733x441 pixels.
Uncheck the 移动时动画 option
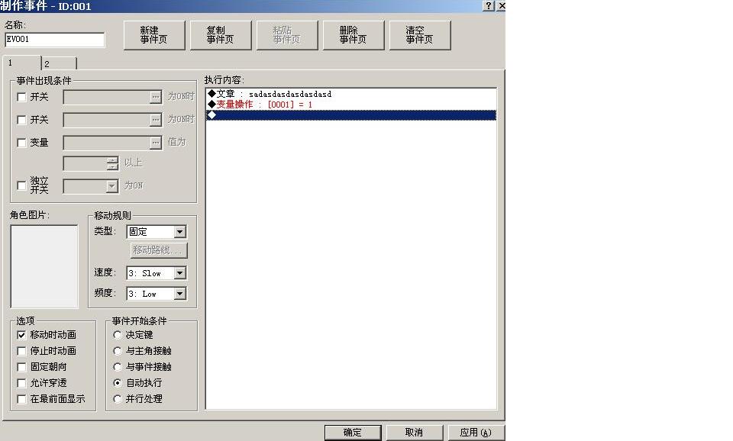click(21, 335)
